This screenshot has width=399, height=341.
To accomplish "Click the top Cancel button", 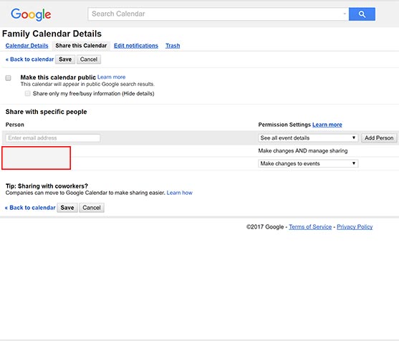I will click(89, 59).
